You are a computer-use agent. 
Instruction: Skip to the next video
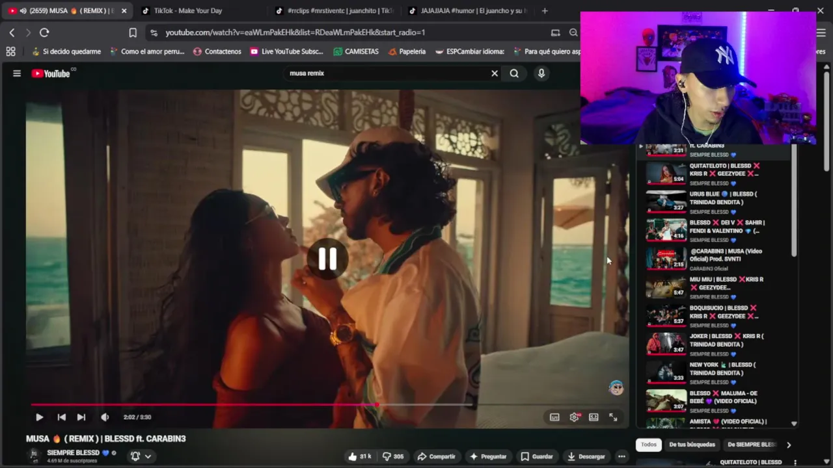[81, 417]
